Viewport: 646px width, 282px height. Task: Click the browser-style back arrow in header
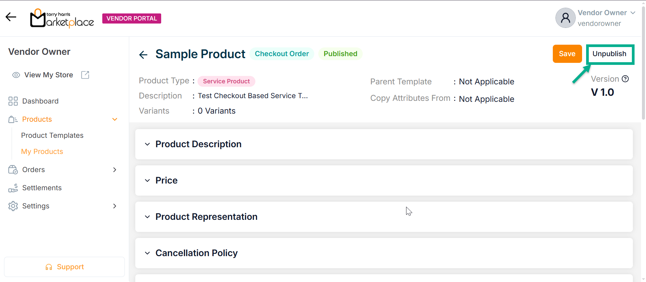(11, 17)
